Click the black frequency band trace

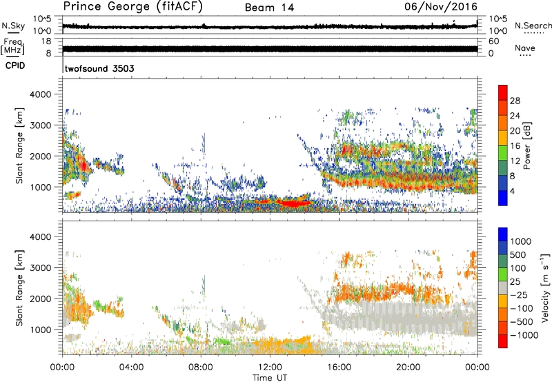pos(270,49)
